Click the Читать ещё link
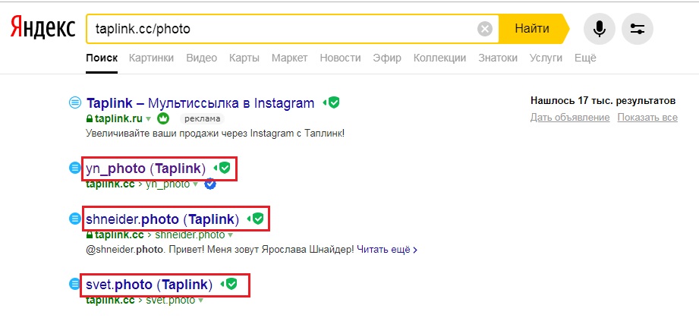The image size is (699, 318). [386, 249]
